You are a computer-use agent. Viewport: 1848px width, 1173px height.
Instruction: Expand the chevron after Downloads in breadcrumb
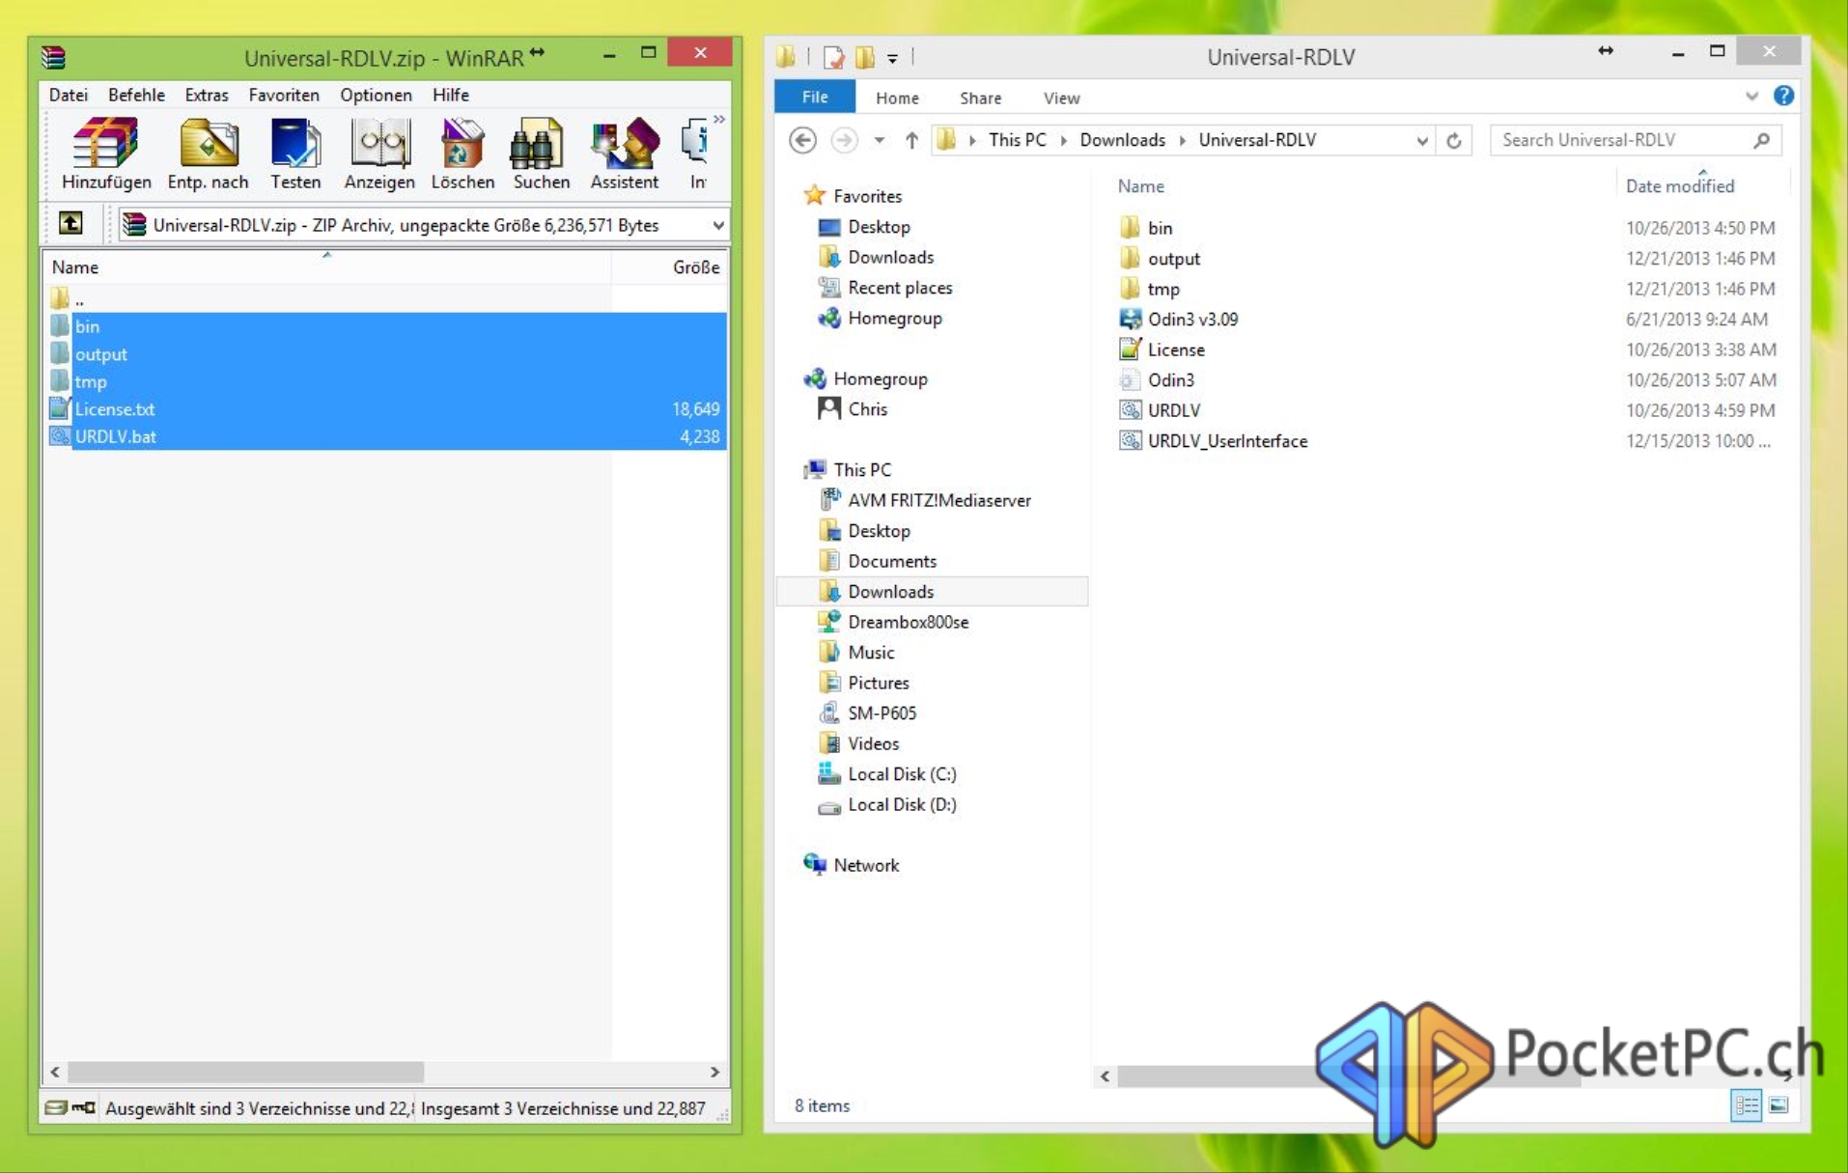(x=1182, y=140)
